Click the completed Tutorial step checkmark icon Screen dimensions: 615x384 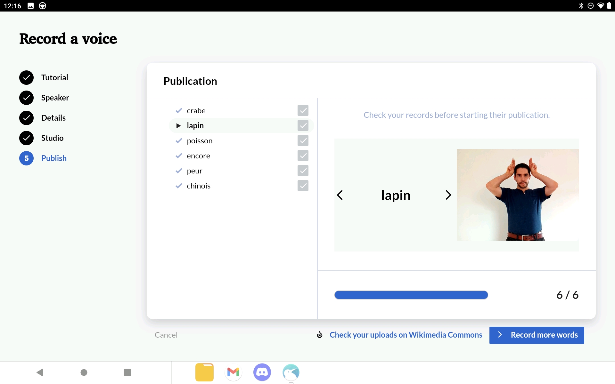(x=26, y=77)
